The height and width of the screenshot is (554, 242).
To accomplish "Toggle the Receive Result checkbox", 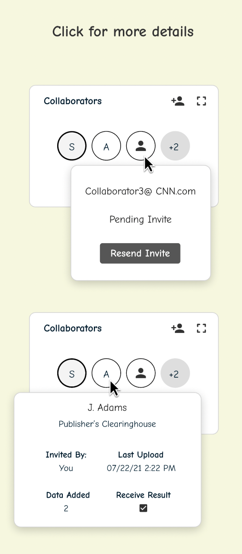I will click(143, 508).
